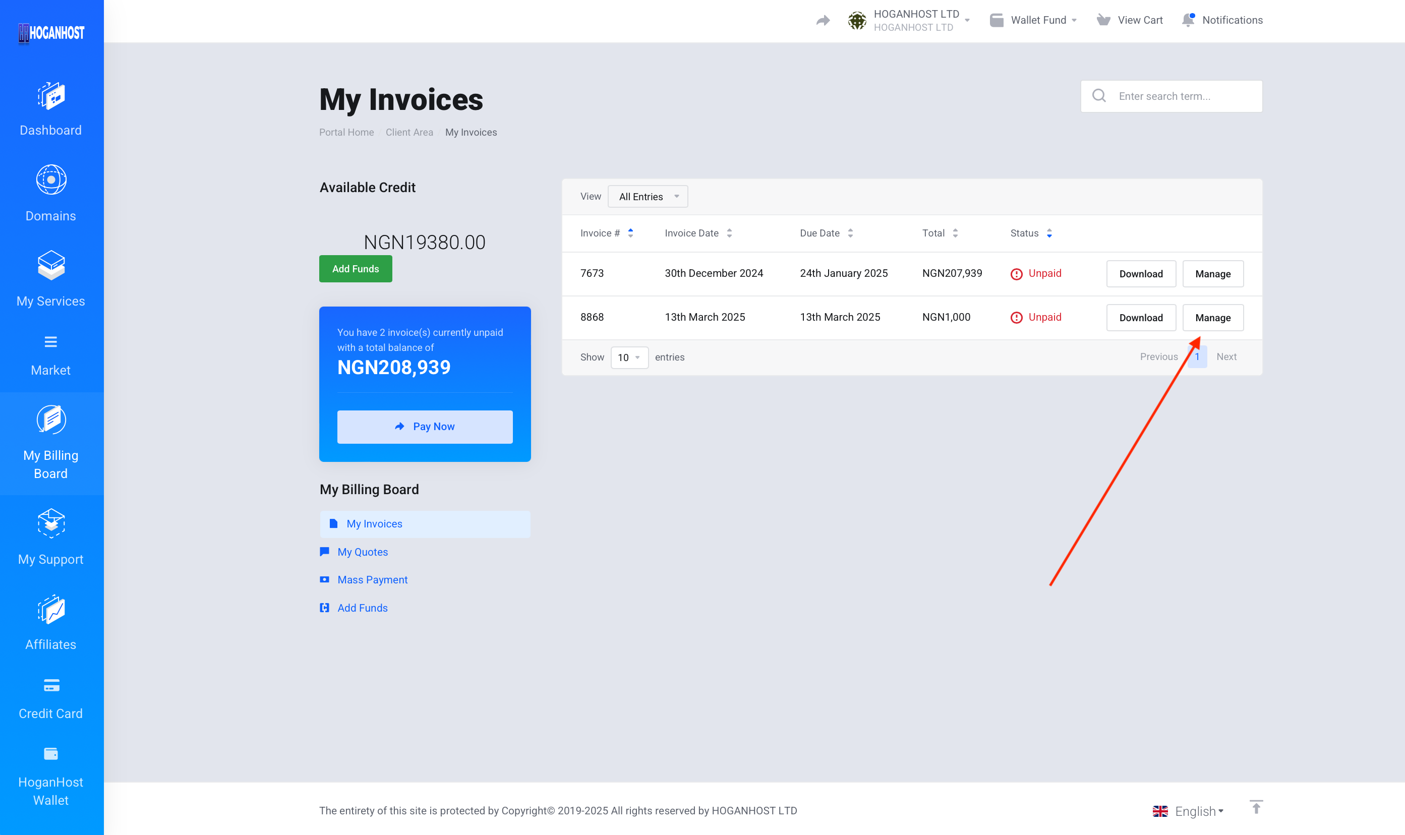The image size is (1405, 835).
Task: Click the share arrow icon in header
Action: 823,21
